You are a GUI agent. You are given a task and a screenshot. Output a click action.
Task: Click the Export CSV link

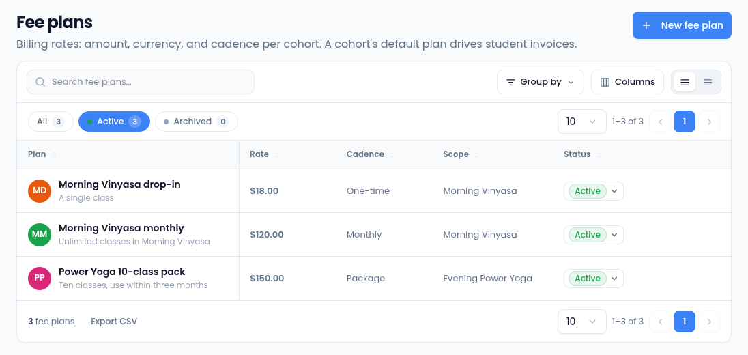114,322
